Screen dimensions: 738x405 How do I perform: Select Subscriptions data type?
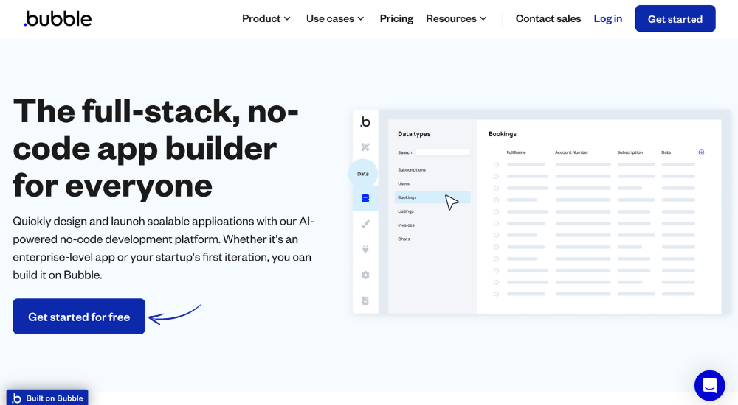pos(412,169)
